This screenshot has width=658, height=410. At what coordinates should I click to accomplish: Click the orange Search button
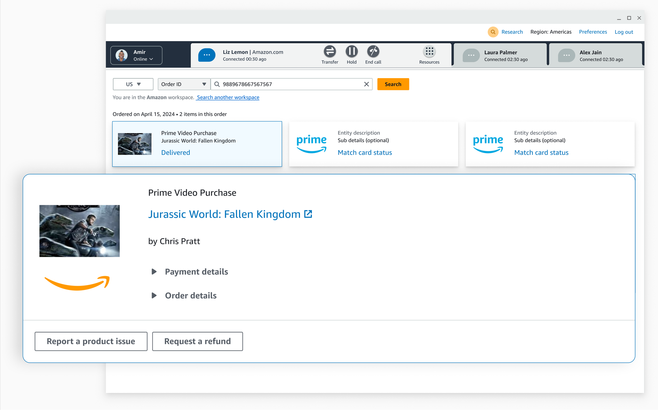393,84
